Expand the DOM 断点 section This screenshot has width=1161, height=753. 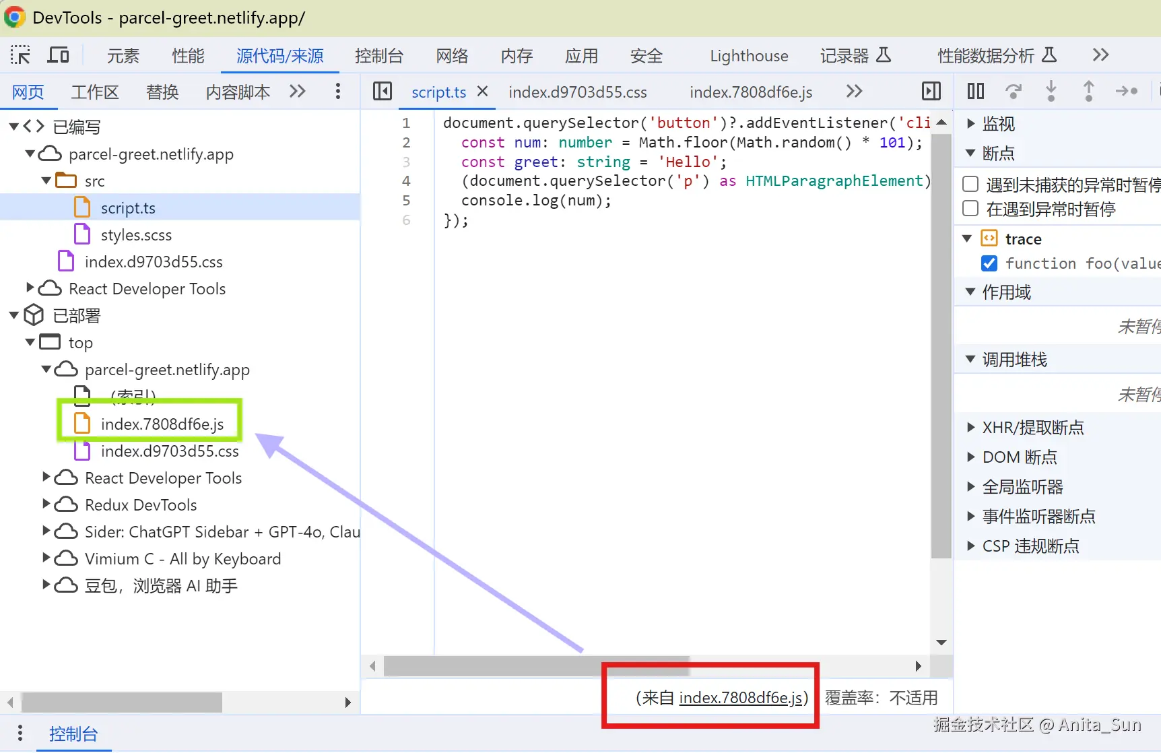[x=970, y=457]
